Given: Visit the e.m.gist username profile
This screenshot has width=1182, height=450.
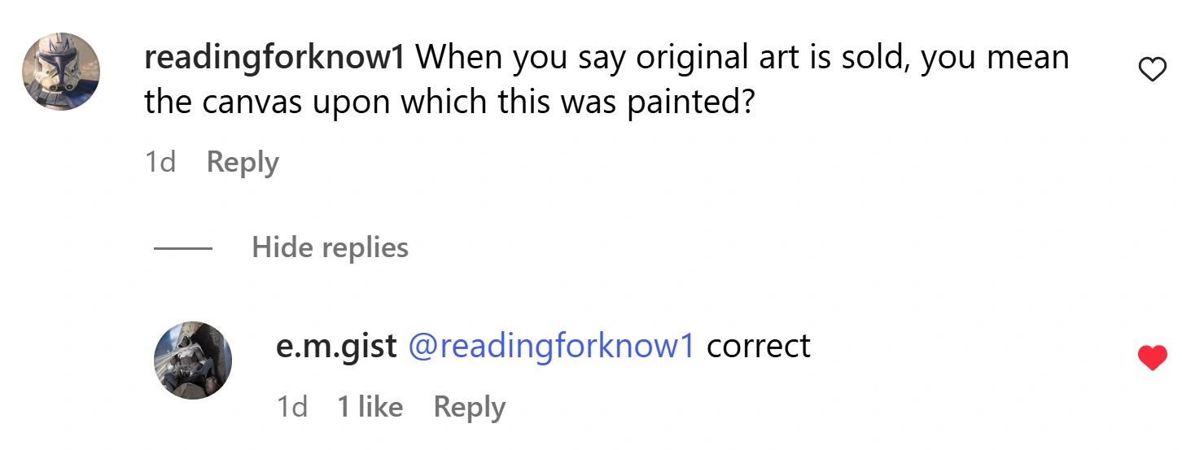Looking at the screenshot, I should pos(336,346).
